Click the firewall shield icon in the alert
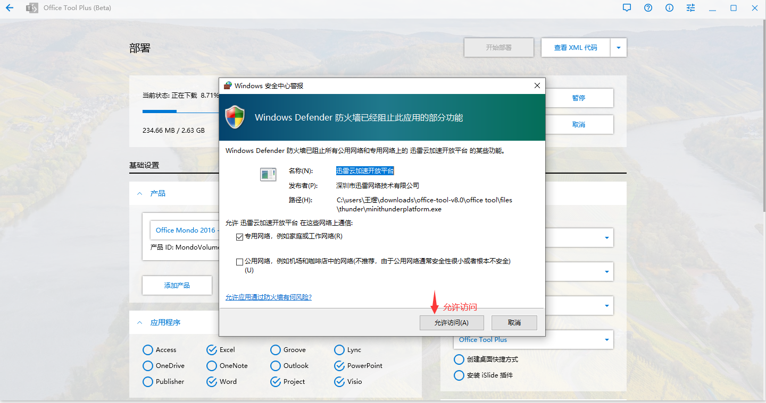 [x=235, y=117]
